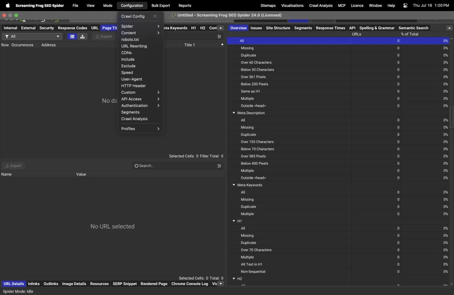Screen dimensions: 454x295
Task: Click the right panel vertical scrollbar
Action: tap(452, 117)
